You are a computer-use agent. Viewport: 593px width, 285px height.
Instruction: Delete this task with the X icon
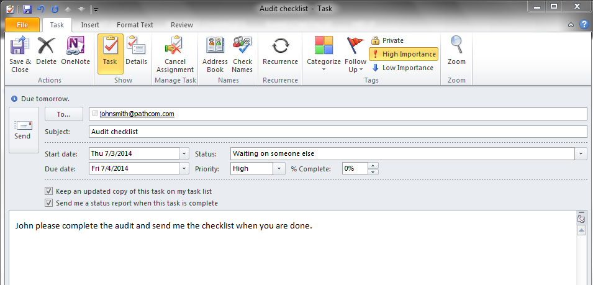click(x=46, y=51)
